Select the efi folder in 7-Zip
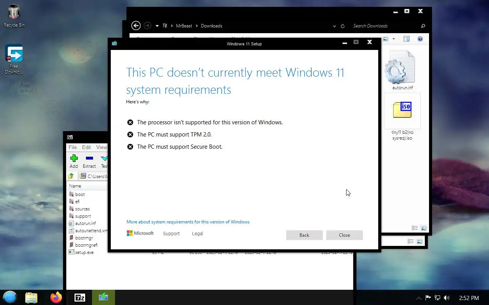The image size is (489, 305). (77, 202)
